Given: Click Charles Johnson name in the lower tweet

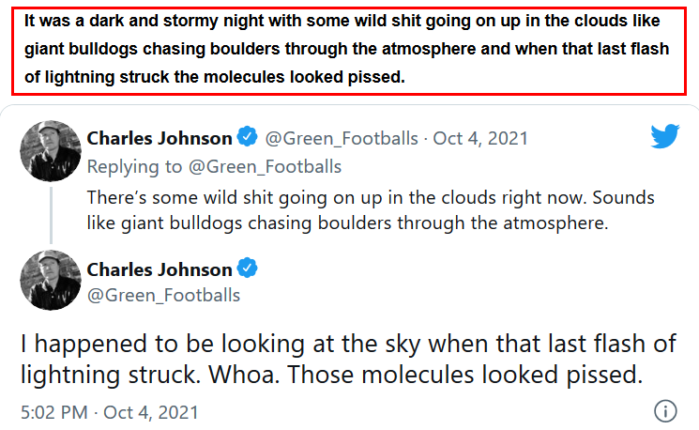Looking at the screenshot, I should point(160,269).
